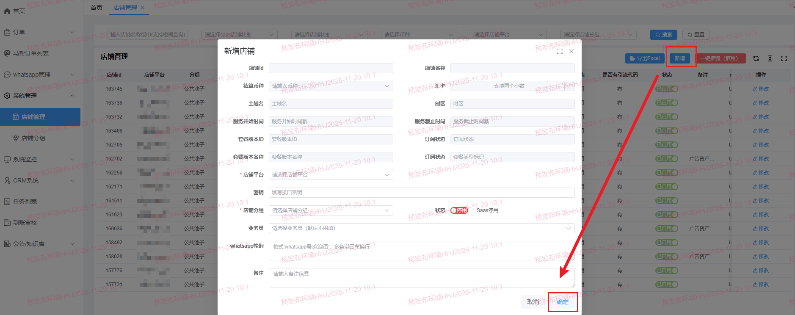This screenshot has height=315, width=795.
Task: Click the 导出Excel export button
Action: [x=644, y=58]
